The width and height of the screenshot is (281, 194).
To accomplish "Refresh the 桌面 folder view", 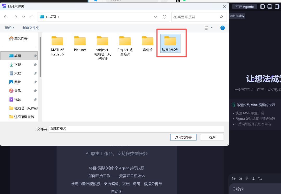I will [x=164, y=17].
